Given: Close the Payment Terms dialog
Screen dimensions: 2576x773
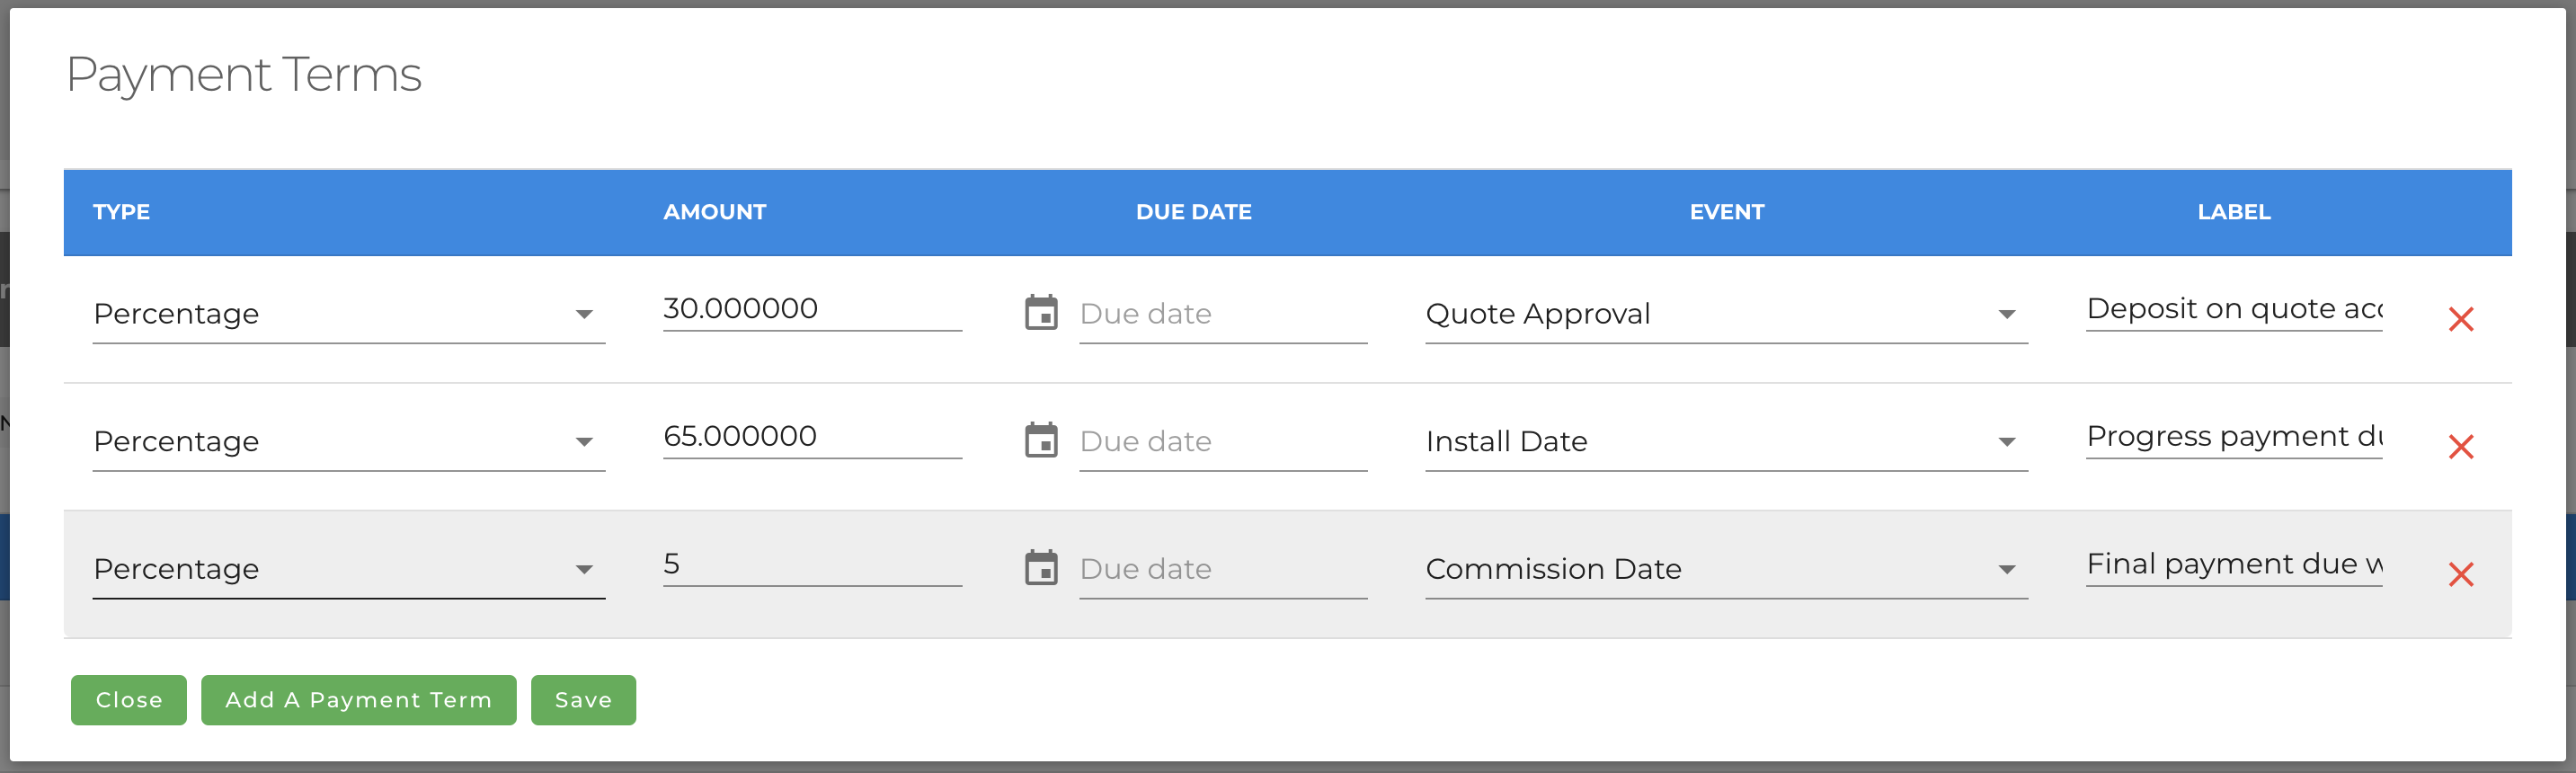Looking at the screenshot, I should point(128,700).
